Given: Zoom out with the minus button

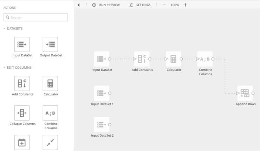Looking at the screenshot, I should [164, 5].
